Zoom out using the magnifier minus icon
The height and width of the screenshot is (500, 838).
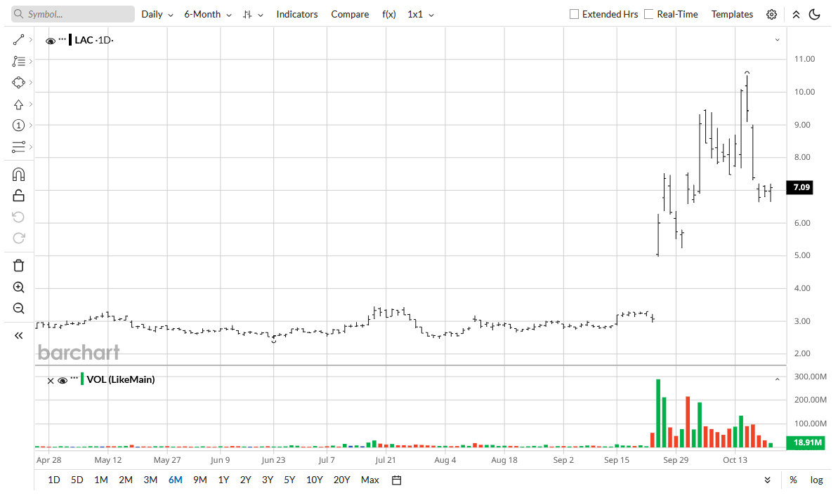pos(18,309)
